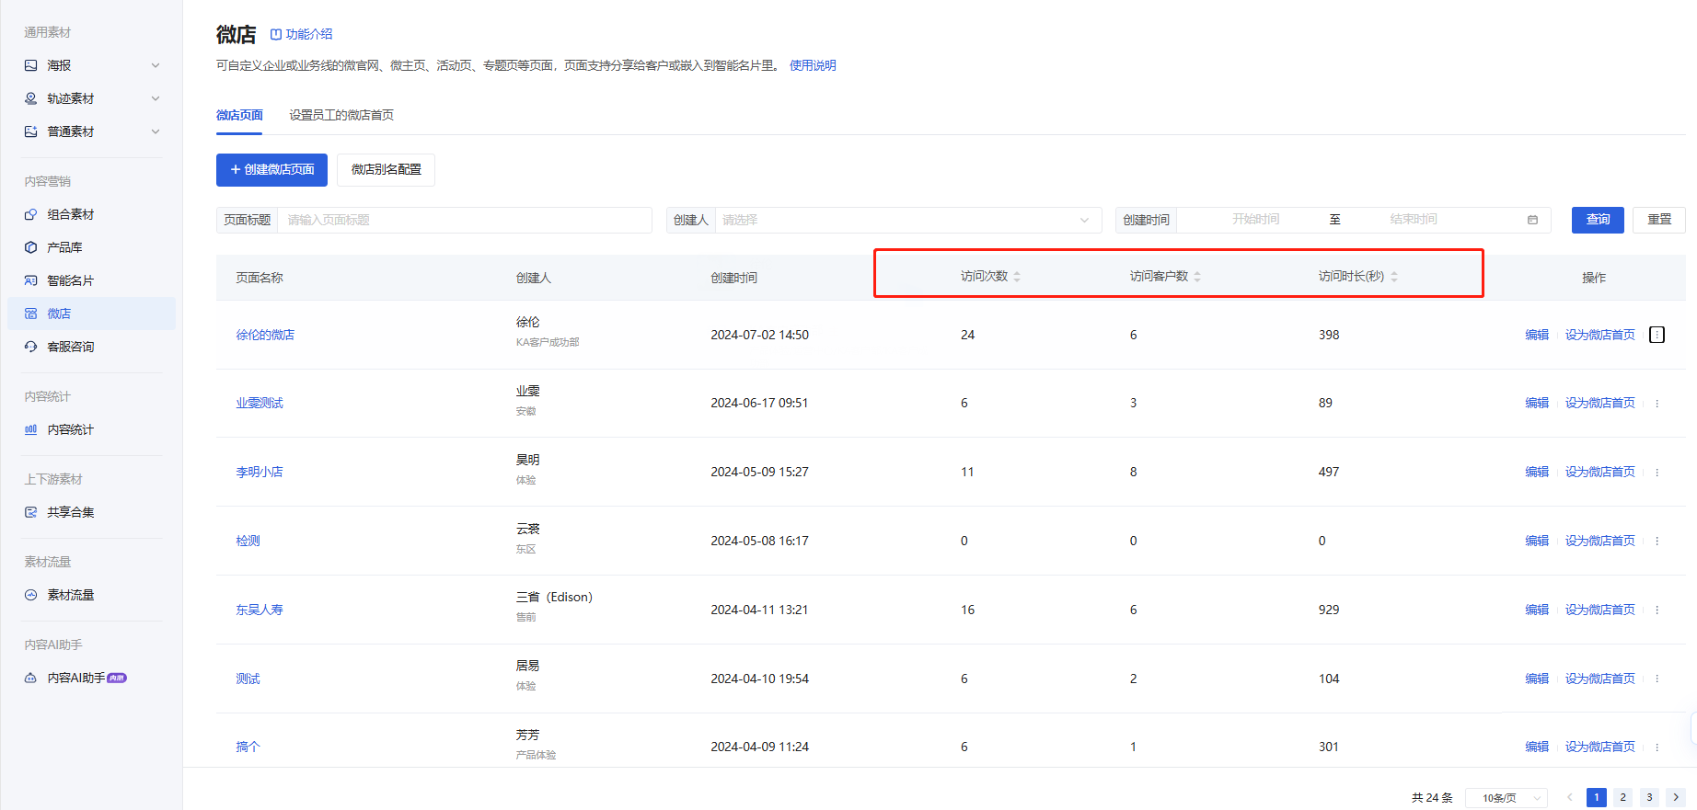Click the 普通素材 icon in sidebar
Screen dimensions: 1697x810
point(31,131)
